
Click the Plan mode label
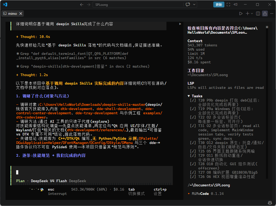coord(20,181)
